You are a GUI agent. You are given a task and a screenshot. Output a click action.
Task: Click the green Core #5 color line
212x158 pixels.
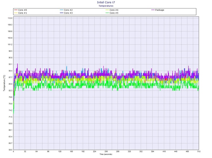[x=107, y=13]
